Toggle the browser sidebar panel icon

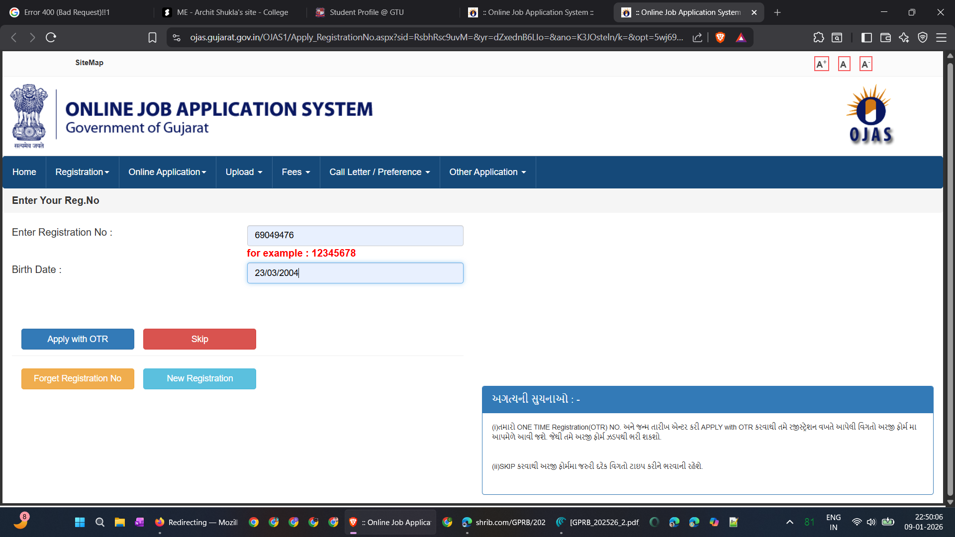coord(866,37)
